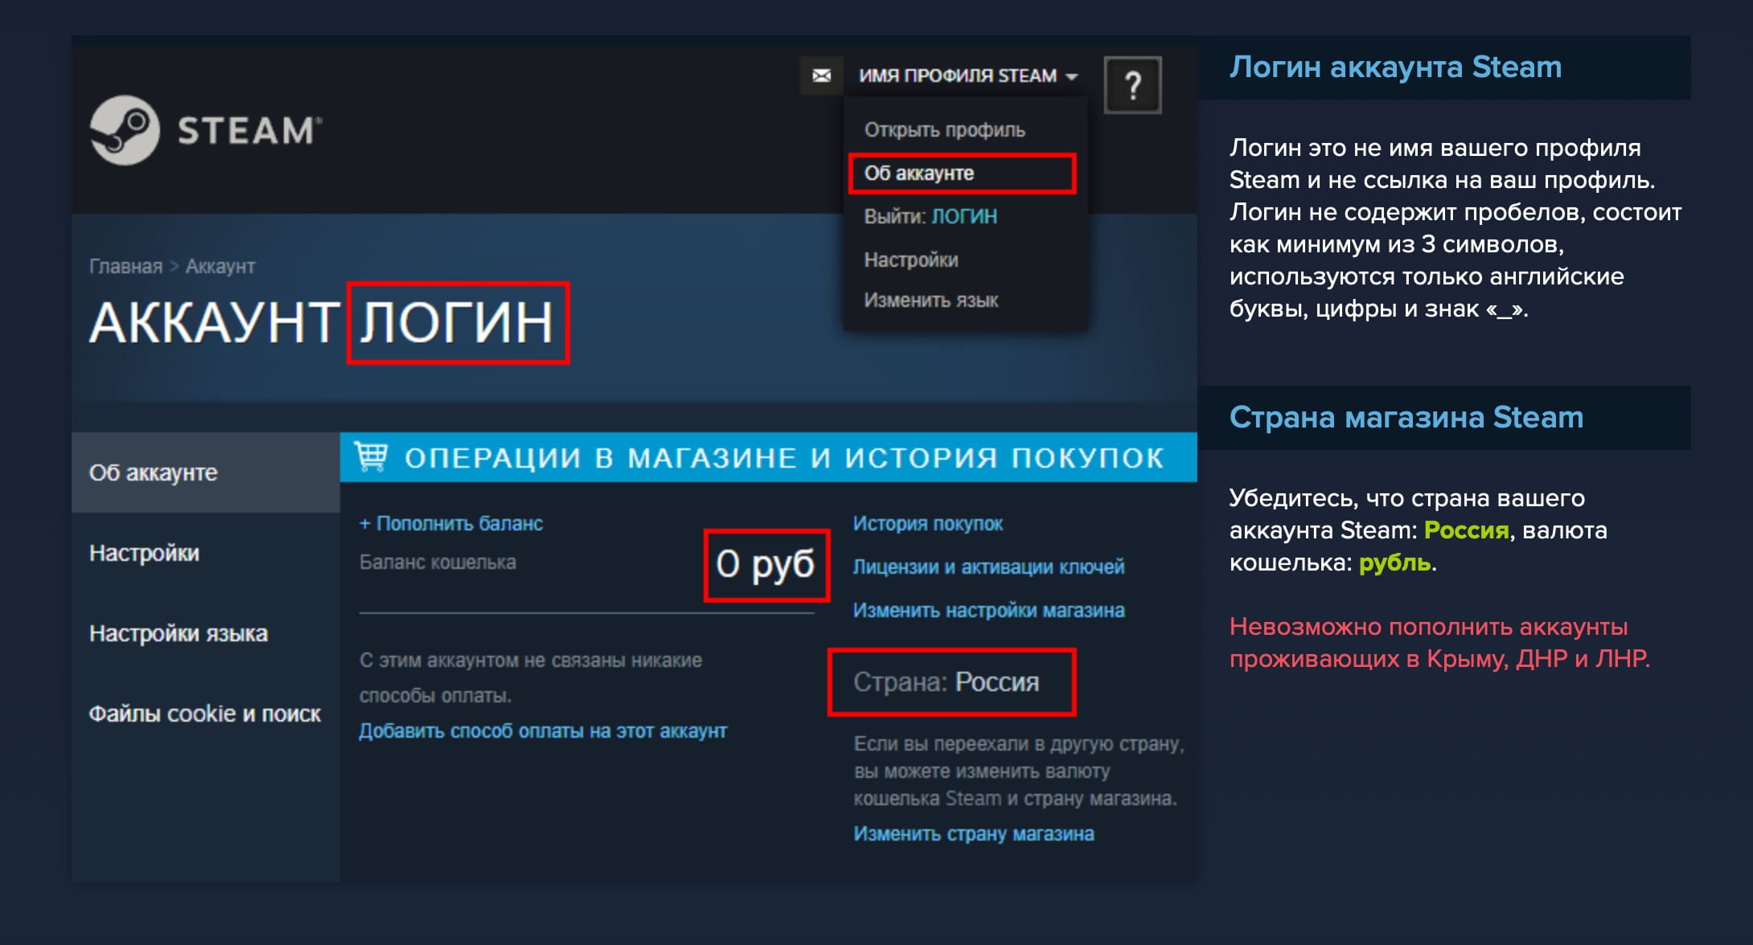Select Выйти: ЛОГИН menu entry

[930, 216]
